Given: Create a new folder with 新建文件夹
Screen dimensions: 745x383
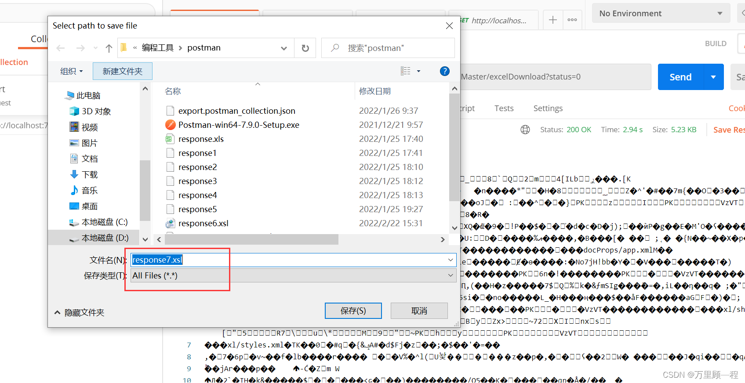Looking at the screenshot, I should (123, 71).
